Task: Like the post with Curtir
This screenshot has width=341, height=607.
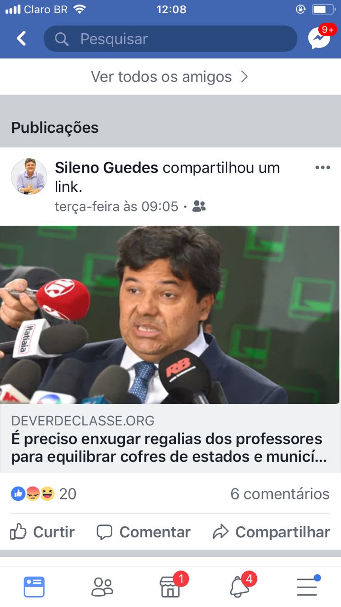Action: (42, 532)
